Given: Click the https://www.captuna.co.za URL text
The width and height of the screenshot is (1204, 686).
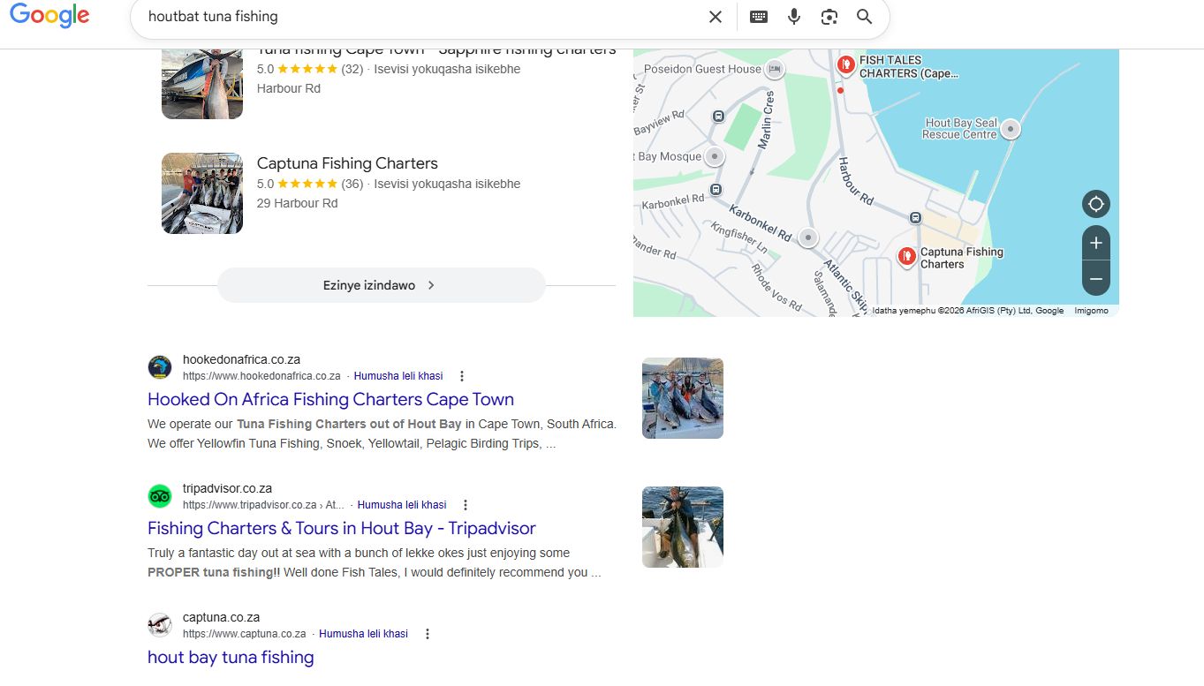Looking at the screenshot, I should (245, 634).
